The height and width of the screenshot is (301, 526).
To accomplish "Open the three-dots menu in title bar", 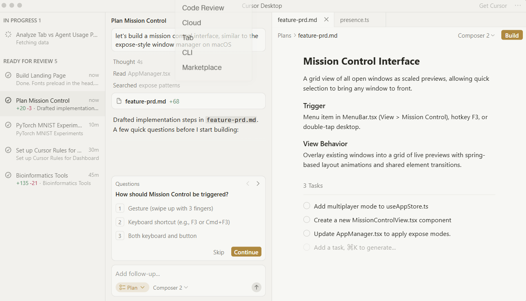I will pyautogui.click(x=518, y=6).
